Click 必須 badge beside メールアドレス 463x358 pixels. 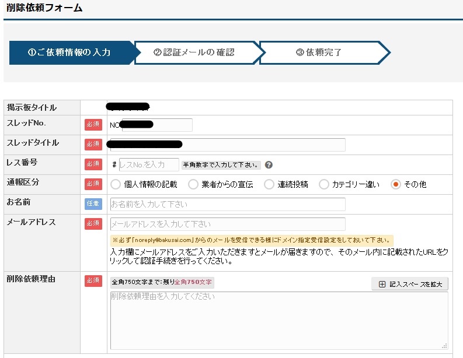[x=93, y=223]
